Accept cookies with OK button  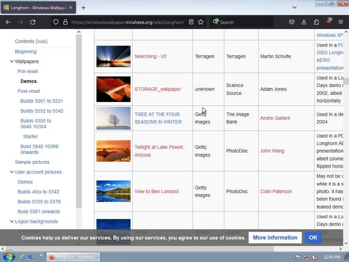coord(313,237)
